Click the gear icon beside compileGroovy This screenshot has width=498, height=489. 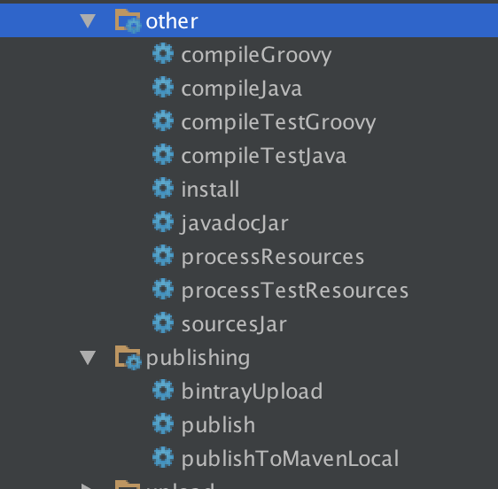click(x=163, y=53)
